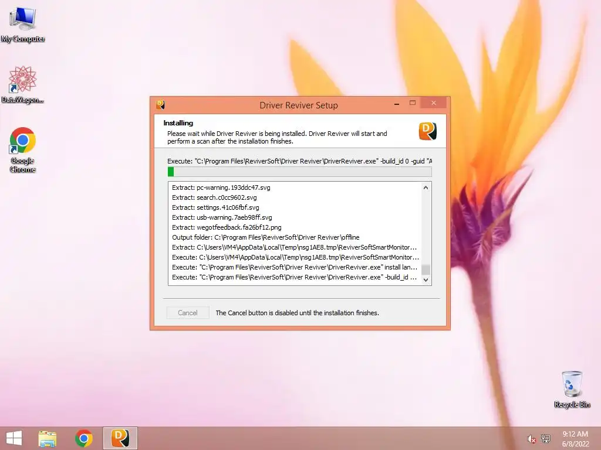Select the Google Chrome desktop shortcut
601x450 pixels.
[x=23, y=149]
